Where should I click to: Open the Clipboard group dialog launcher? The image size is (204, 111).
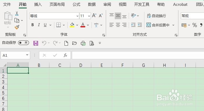tap(25, 35)
